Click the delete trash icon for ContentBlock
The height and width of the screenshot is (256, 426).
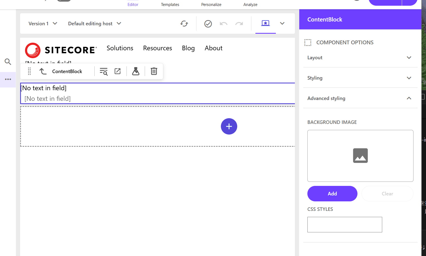click(154, 71)
